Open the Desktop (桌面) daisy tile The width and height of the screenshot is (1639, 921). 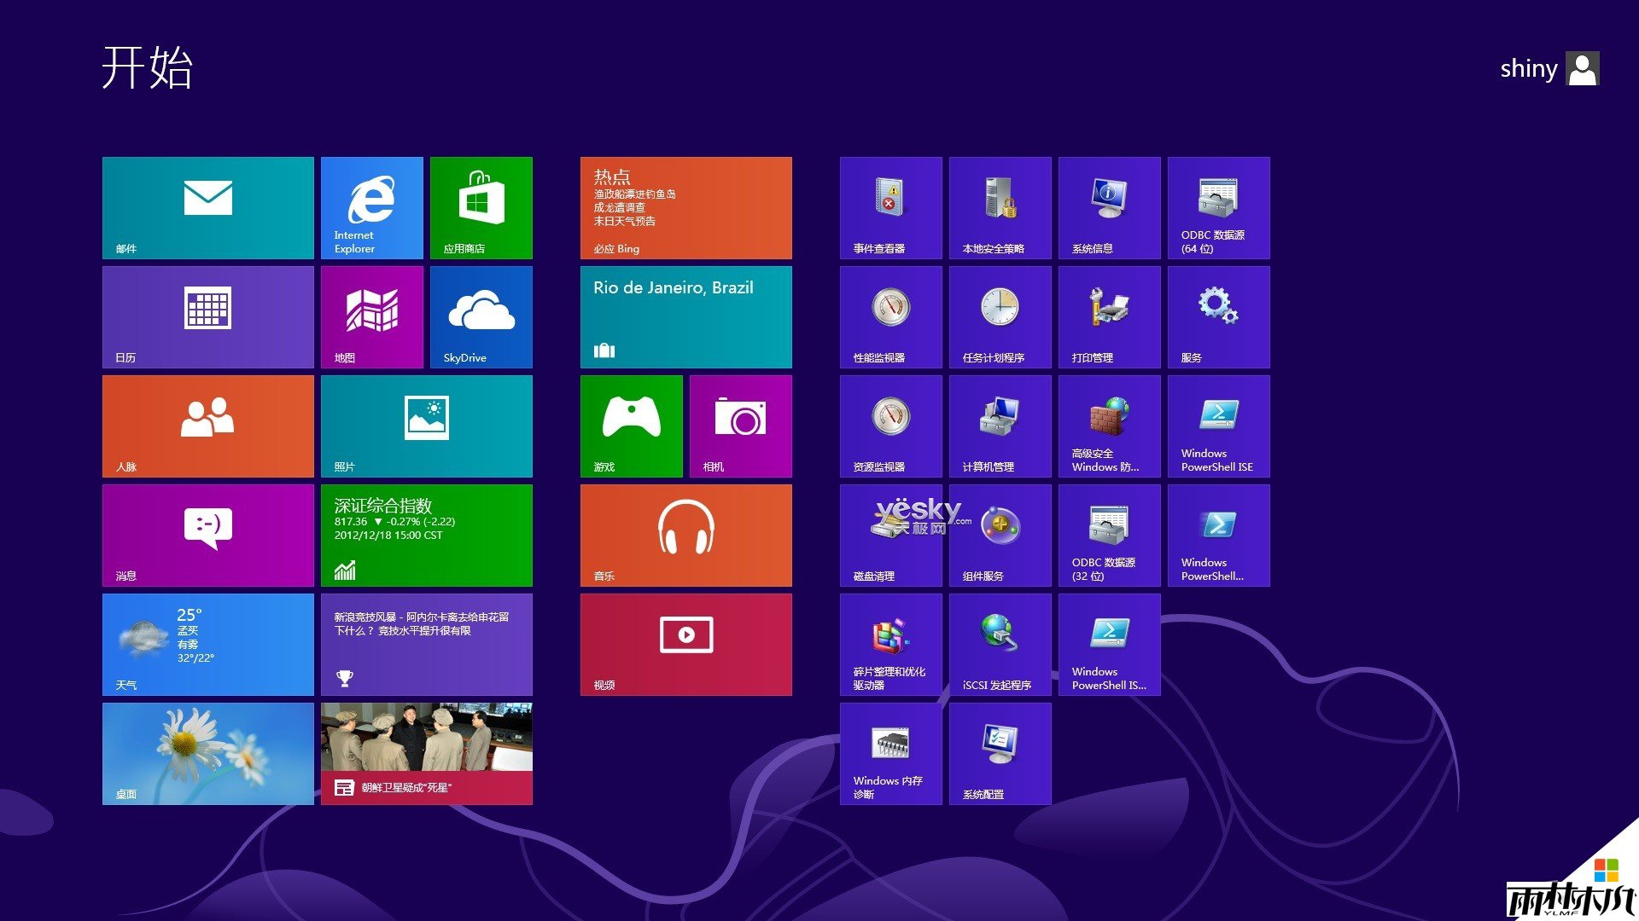207,753
